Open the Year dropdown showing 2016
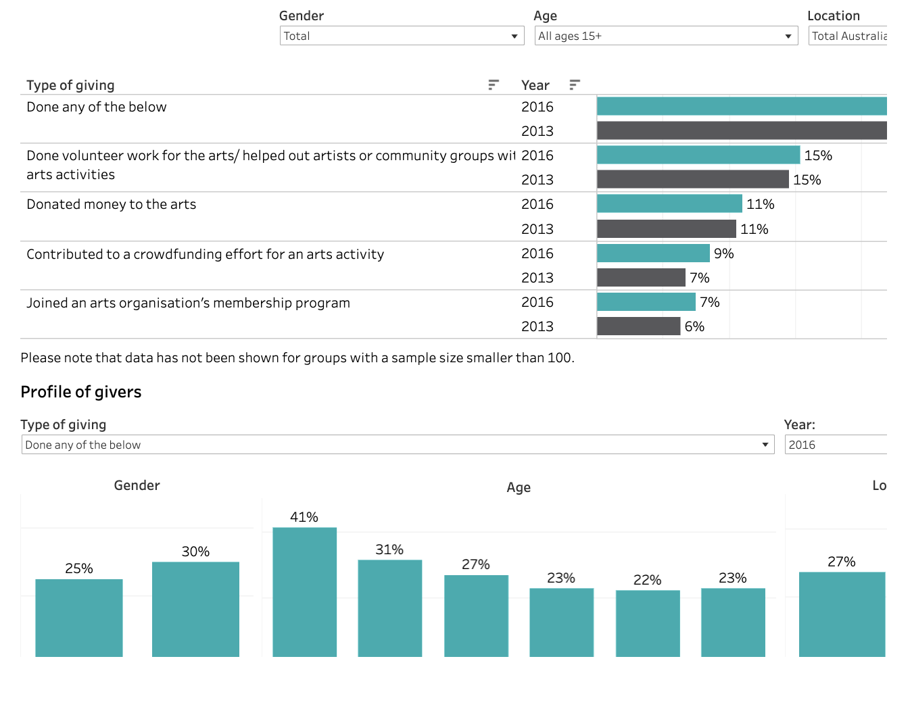The width and height of the screenshot is (910, 711). (x=835, y=445)
